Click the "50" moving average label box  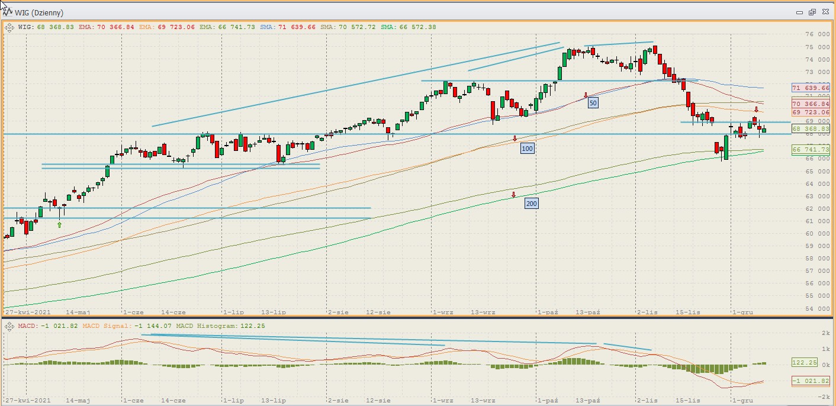point(593,103)
